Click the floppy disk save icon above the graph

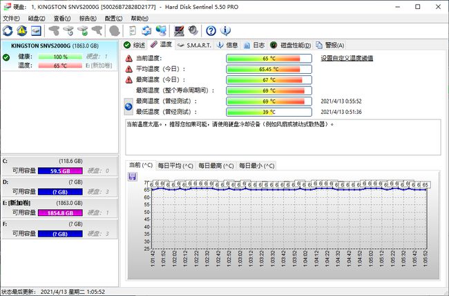pyautogui.click(x=133, y=177)
